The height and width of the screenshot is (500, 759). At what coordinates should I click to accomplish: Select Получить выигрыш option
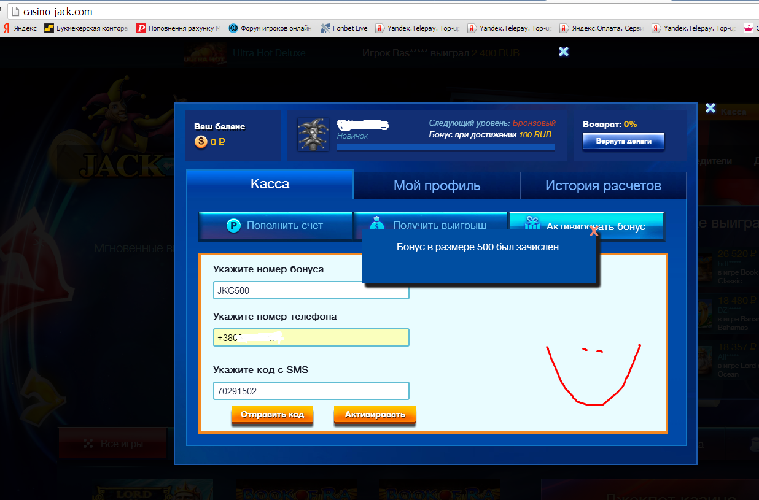430,226
